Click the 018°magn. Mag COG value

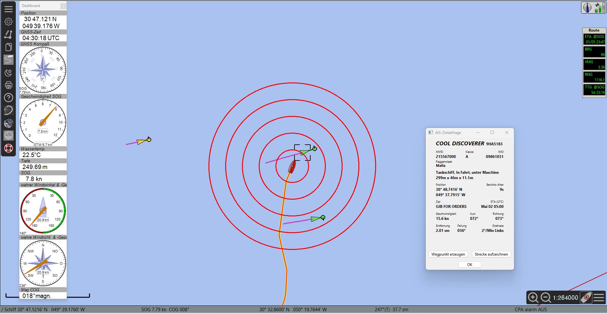point(37,296)
